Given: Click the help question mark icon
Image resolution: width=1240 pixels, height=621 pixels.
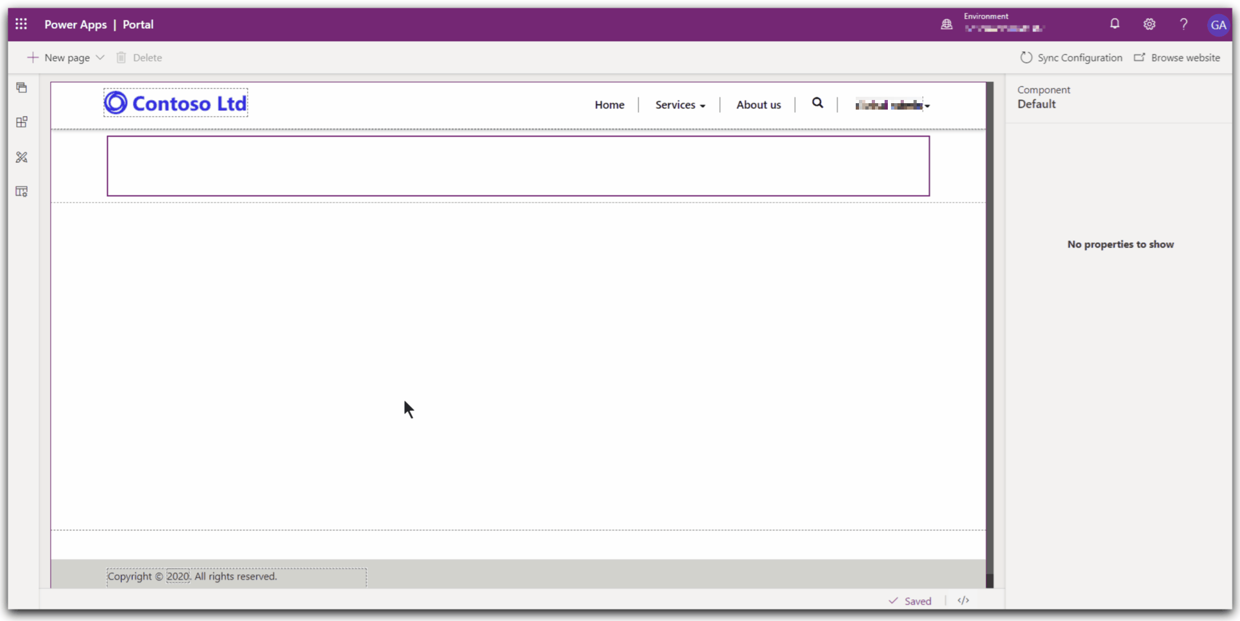Looking at the screenshot, I should [x=1183, y=24].
